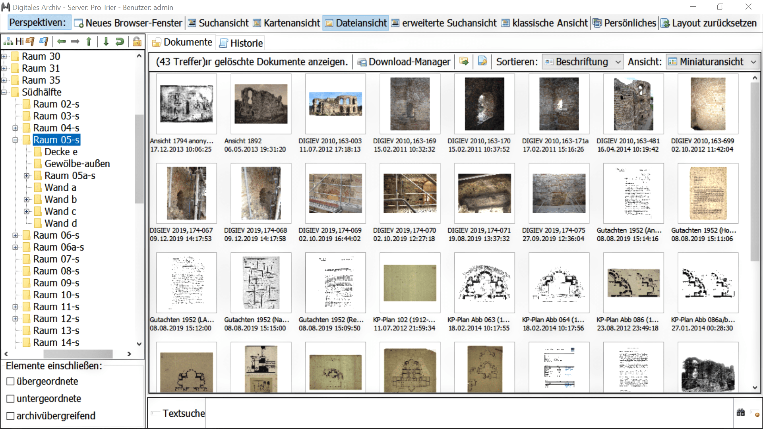Click the folder with green arrow icon
The image size is (763, 429).
464,61
